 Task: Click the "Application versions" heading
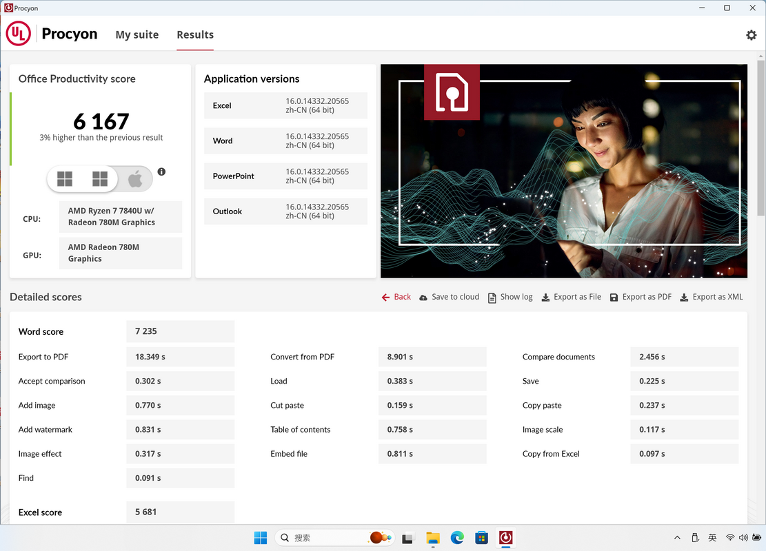pyautogui.click(x=252, y=79)
